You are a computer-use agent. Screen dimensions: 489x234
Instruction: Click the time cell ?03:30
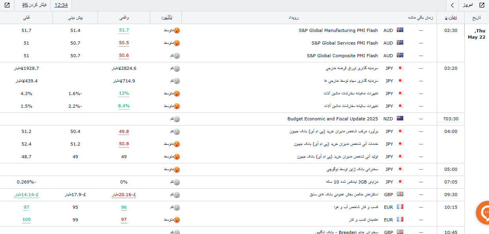(x=450, y=119)
